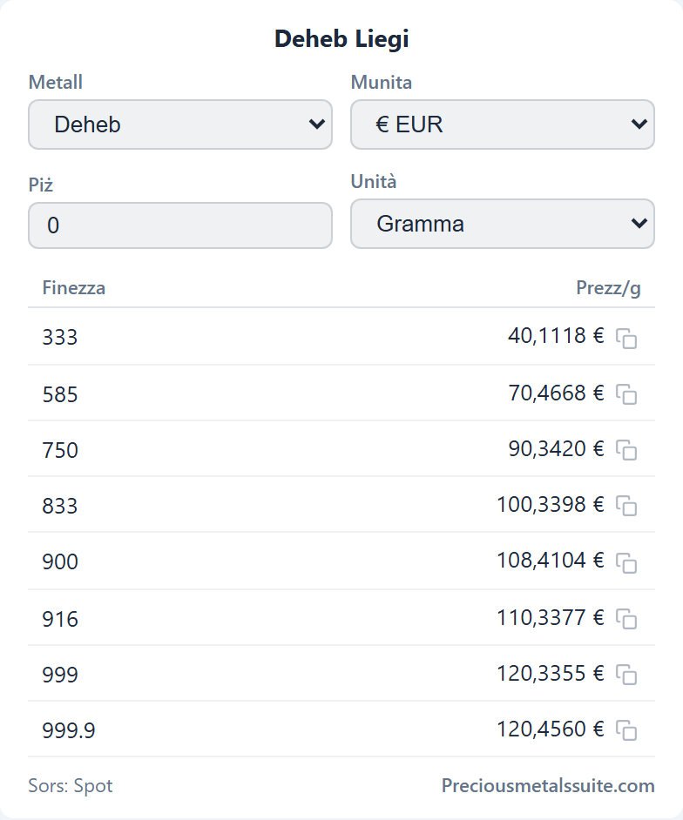Copy the 333 fineness price
This screenshot has height=820, width=683.
point(626,339)
